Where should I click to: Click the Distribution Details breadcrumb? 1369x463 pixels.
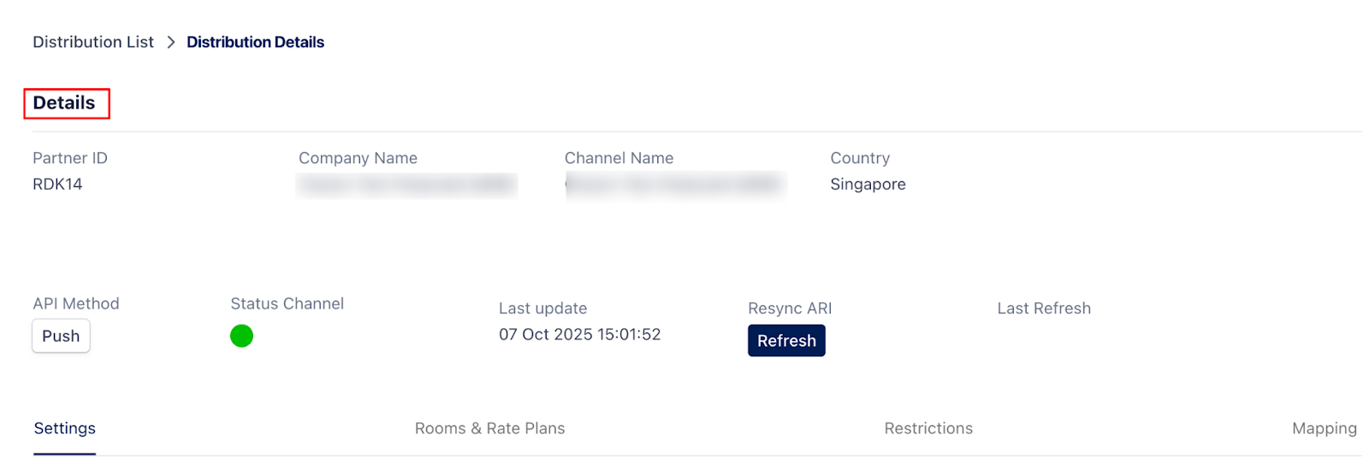pos(255,42)
